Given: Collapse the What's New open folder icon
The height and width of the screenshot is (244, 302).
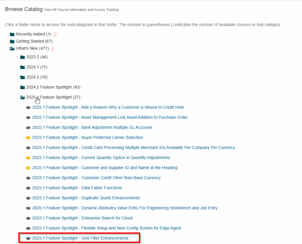Looking at the screenshot, I should click(x=12, y=49).
